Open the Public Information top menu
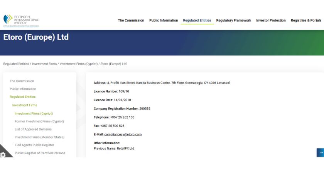 tap(164, 20)
